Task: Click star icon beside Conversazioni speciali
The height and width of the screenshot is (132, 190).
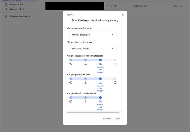Action: [x=6, y=16]
